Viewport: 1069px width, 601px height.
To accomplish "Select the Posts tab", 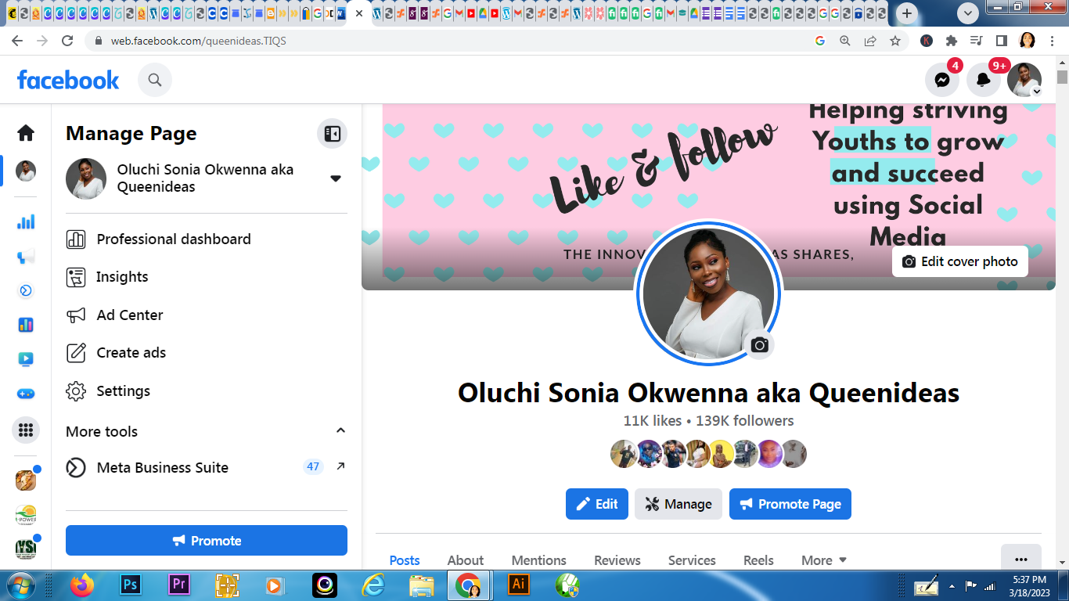I will [x=405, y=560].
